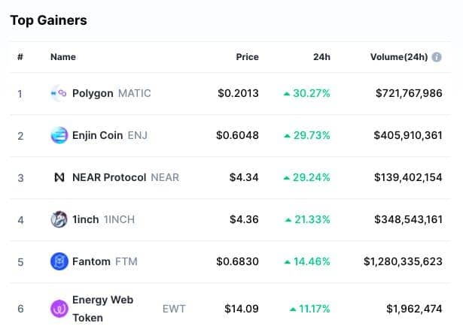Open the Energy Web Token link
463x326 pixels.
tap(102, 309)
